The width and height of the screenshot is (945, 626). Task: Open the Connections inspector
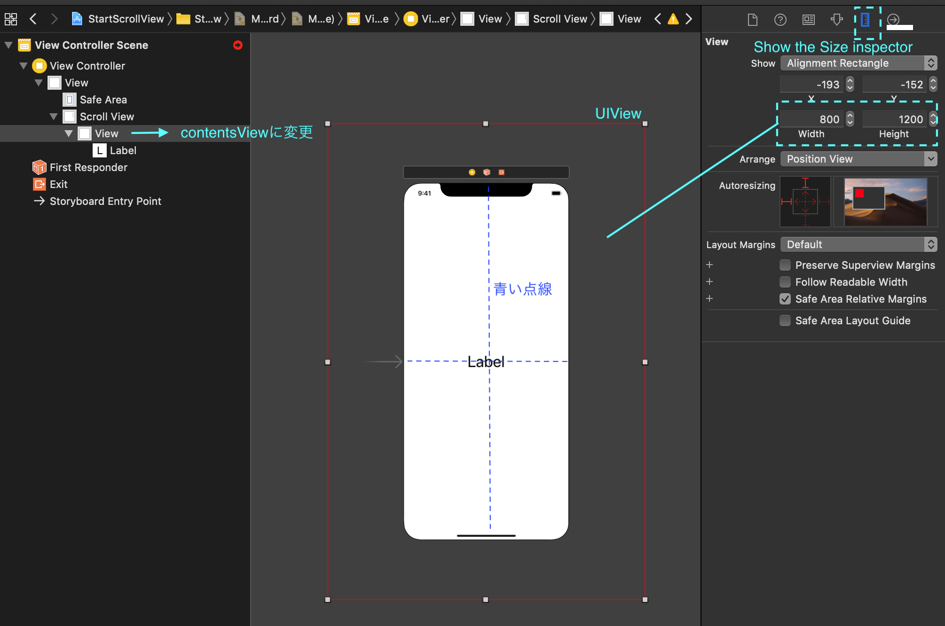point(893,20)
